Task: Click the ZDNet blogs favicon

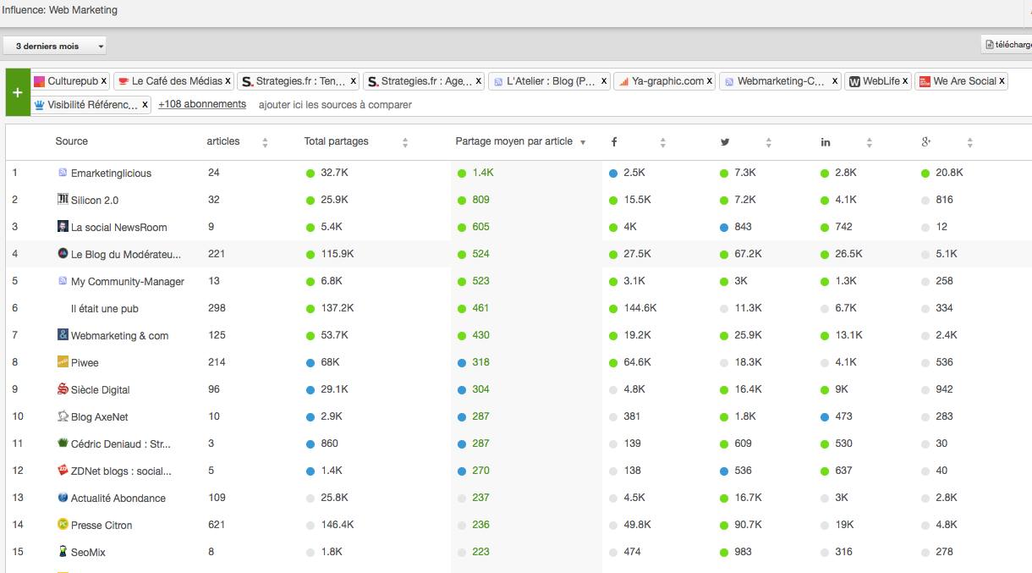Action: (x=63, y=471)
